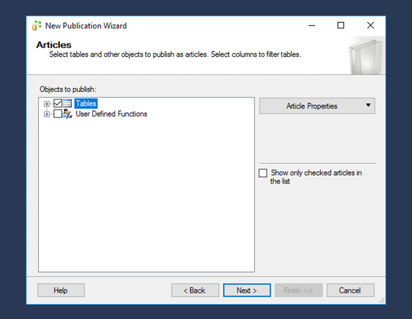Click the New Publication Wizard title icon
412x319 pixels.
pos(36,26)
